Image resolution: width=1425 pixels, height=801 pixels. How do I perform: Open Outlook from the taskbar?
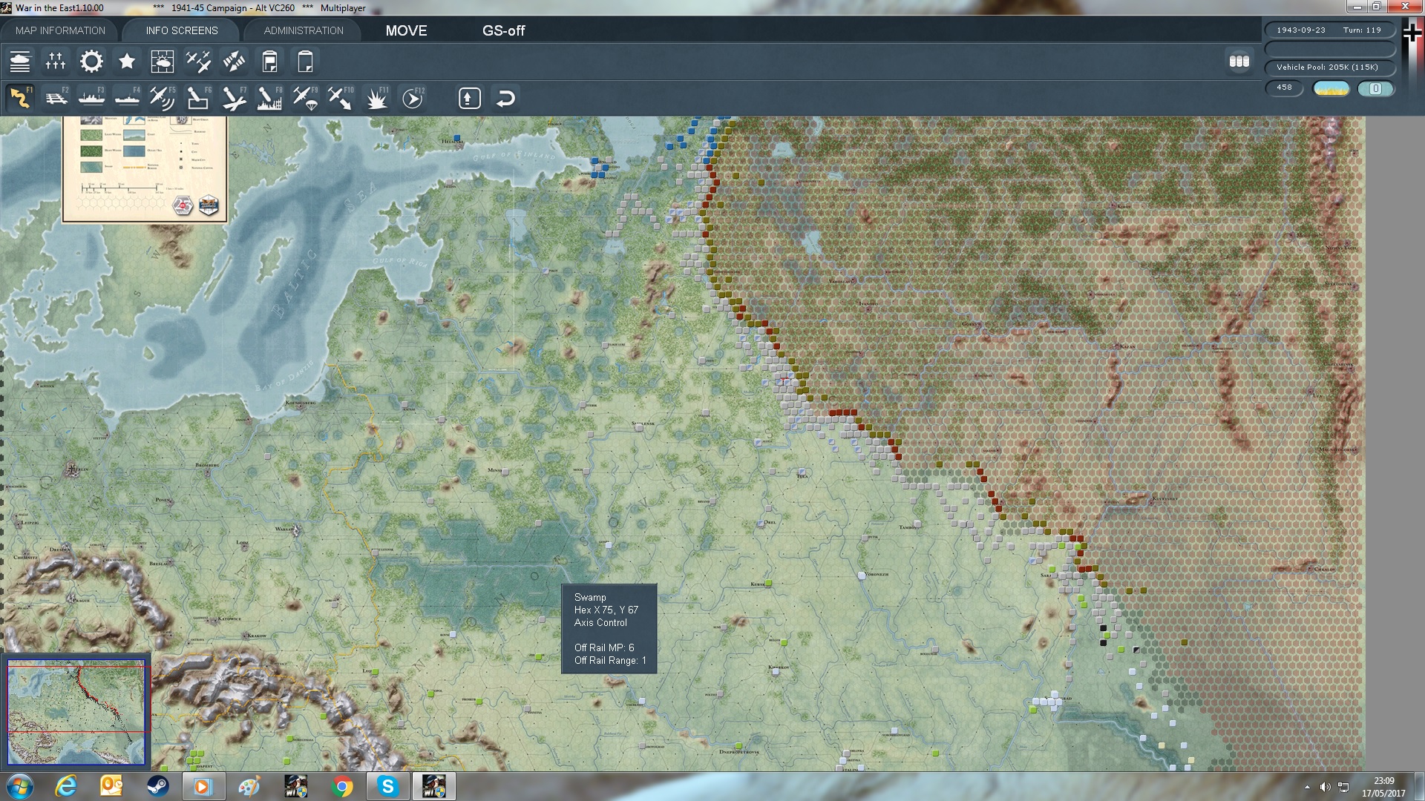[111, 786]
